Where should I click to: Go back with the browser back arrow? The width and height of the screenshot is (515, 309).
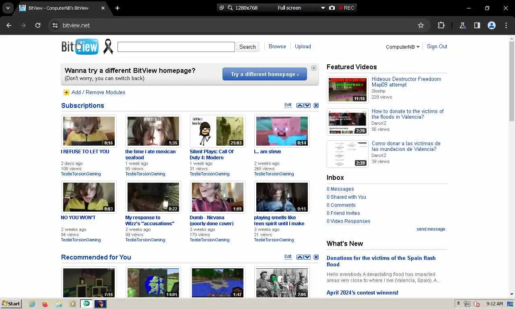9,25
